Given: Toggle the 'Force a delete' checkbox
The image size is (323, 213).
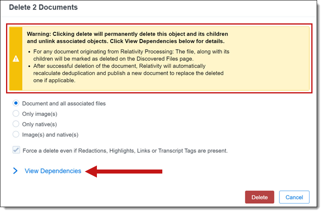Looking at the screenshot, I should 16,151.
